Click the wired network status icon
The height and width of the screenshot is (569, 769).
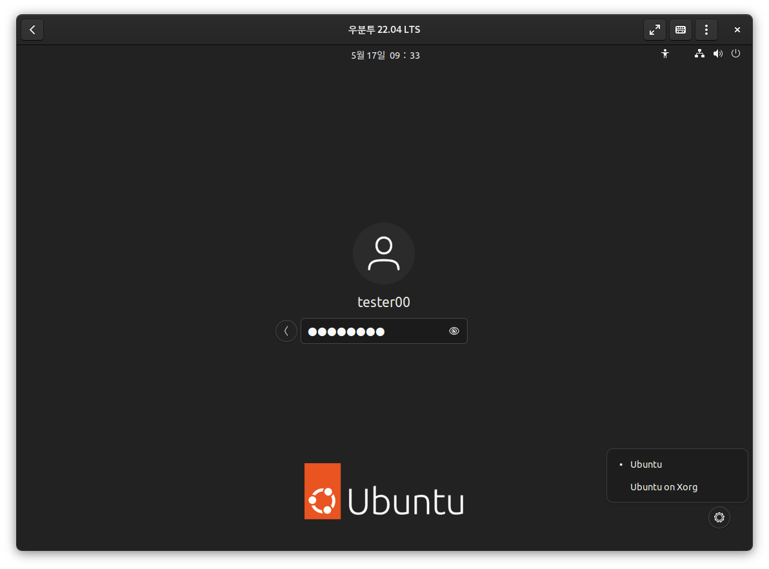pos(699,54)
